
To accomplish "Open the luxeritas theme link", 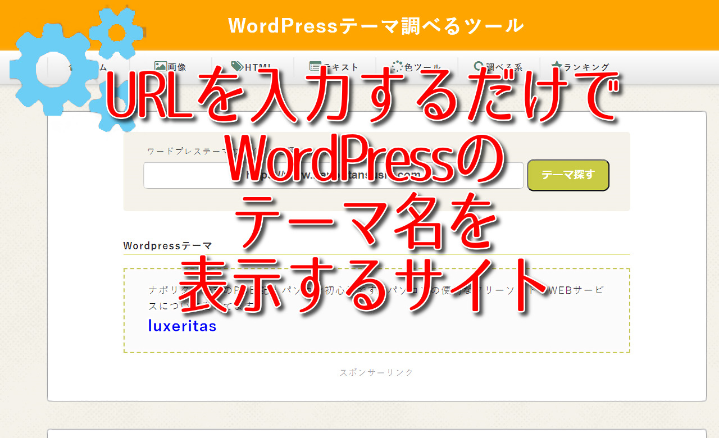I will pyautogui.click(x=182, y=326).
